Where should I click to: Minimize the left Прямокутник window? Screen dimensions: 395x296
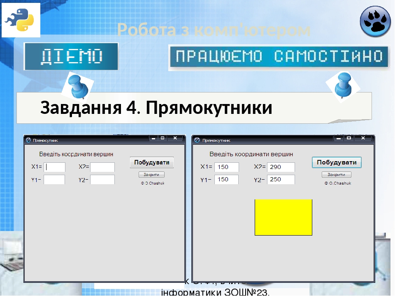pyautogui.click(x=153, y=139)
